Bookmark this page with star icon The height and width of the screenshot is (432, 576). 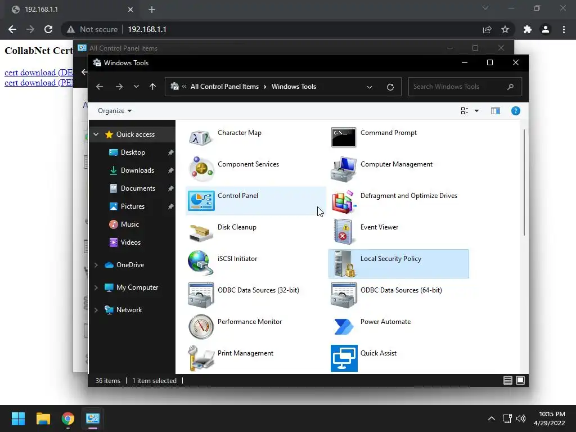tap(505, 29)
